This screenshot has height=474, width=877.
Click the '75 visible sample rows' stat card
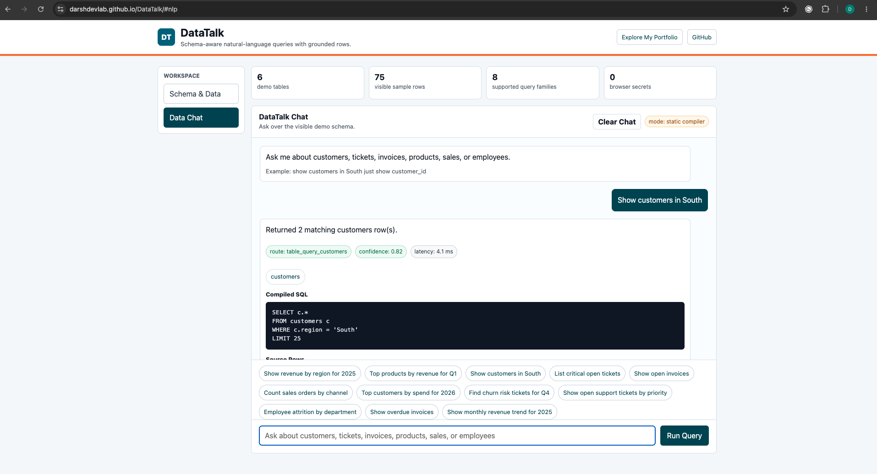point(425,83)
